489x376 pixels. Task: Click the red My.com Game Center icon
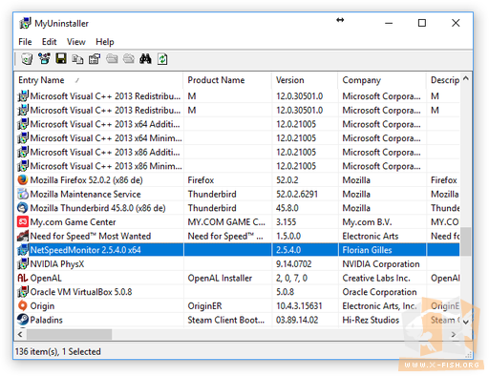click(x=23, y=222)
